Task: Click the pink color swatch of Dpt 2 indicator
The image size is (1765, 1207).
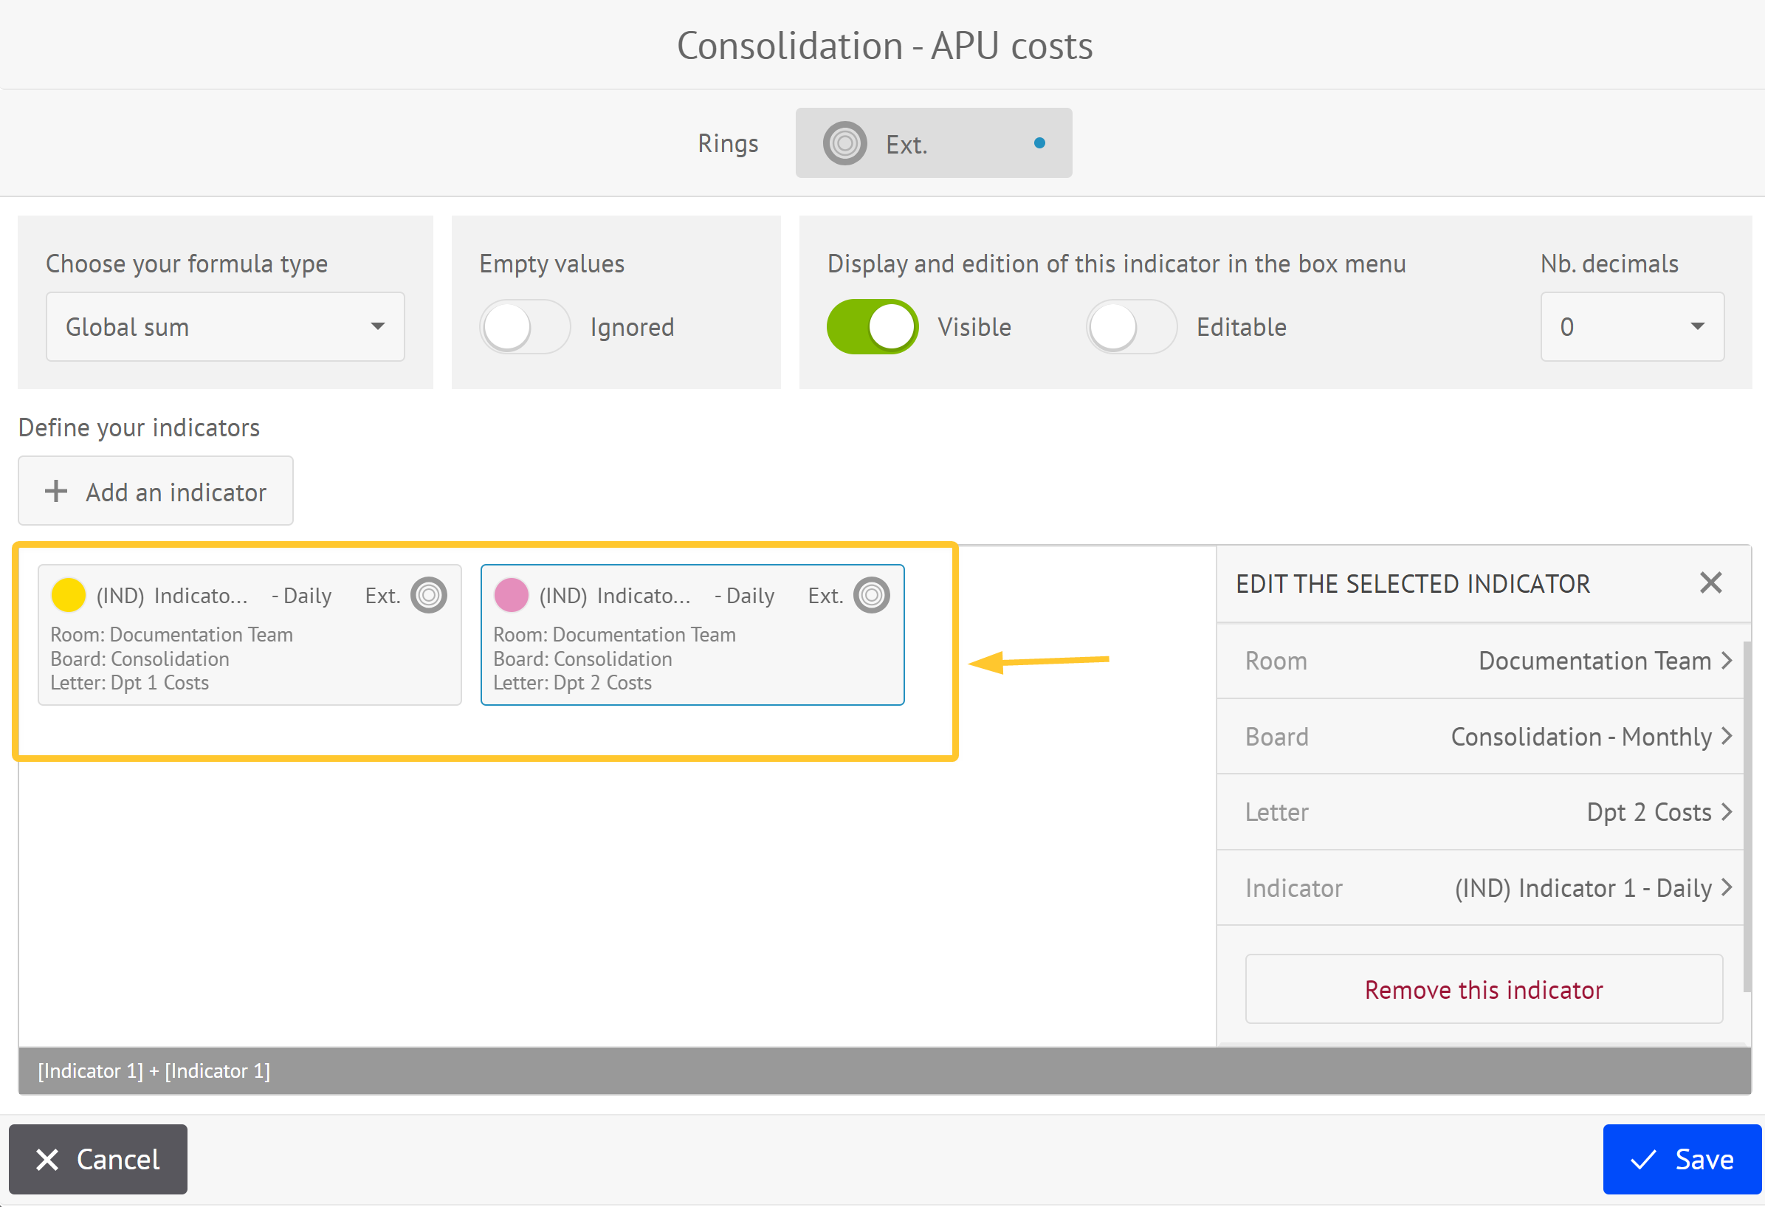Action: [x=511, y=595]
